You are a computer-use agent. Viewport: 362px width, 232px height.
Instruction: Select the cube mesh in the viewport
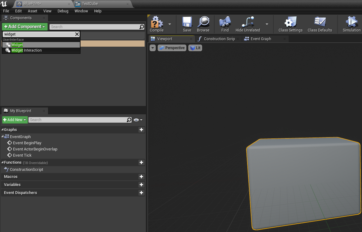click(x=303, y=183)
